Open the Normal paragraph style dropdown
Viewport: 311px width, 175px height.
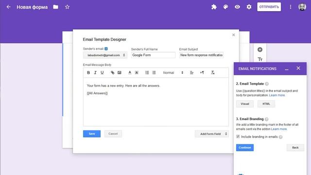[x=173, y=72]
